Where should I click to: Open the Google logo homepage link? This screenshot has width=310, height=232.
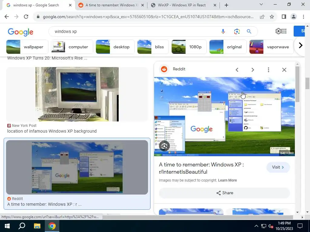coord(21,32)
